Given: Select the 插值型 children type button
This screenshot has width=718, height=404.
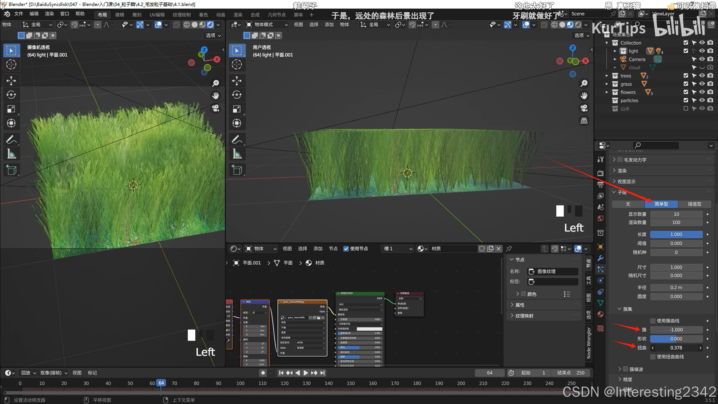Looking at the screenshot, I should pyautogui.click(x=694, y=204).
